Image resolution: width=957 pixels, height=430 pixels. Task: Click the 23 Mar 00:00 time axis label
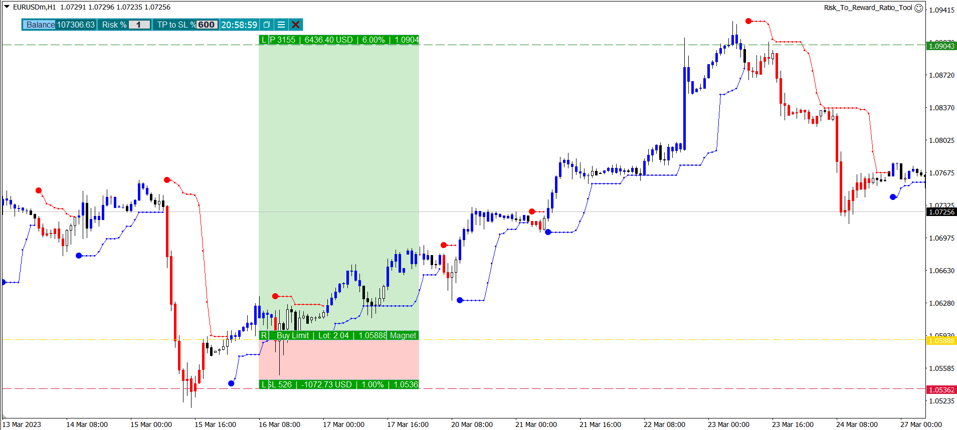click(x=728, y=424)
